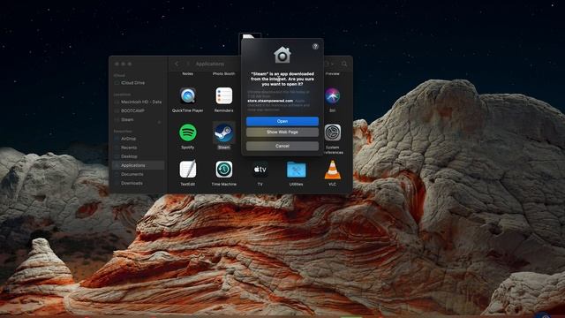
Task: Click the Open button in the Steam dialog
Action: (282, 121)
